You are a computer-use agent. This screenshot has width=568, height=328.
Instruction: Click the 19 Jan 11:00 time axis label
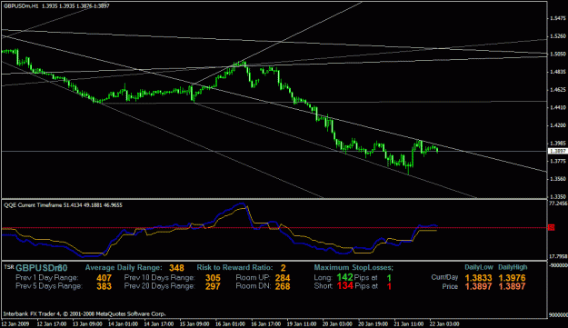point(302,323)
